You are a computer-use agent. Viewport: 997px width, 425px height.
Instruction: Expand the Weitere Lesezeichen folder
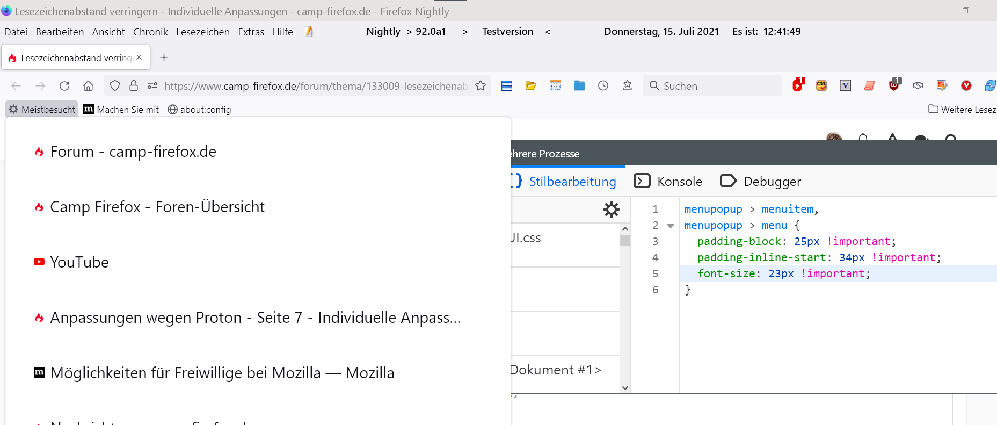pos(962,110)
